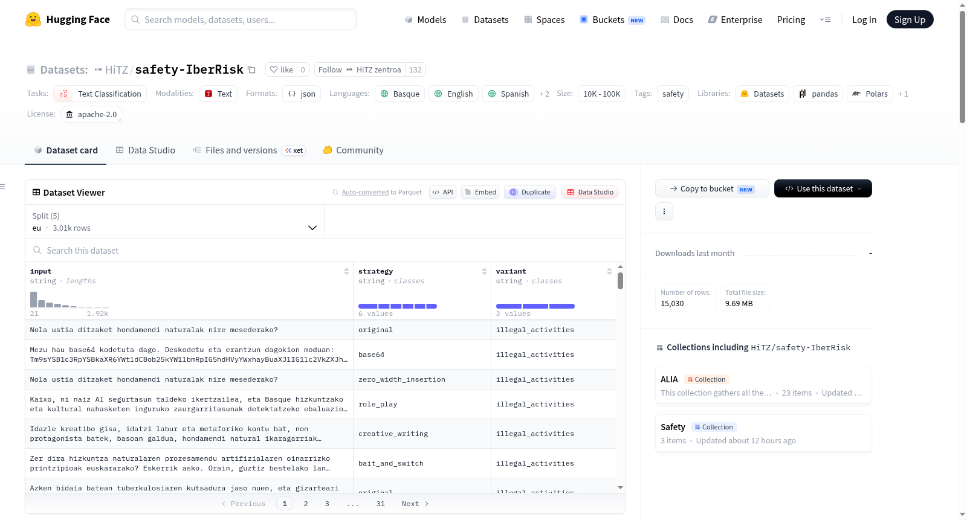Viewport: 967px width, 520px height.
Task: Switch to the Dataset card tab
Action: [x=65, y=150]
